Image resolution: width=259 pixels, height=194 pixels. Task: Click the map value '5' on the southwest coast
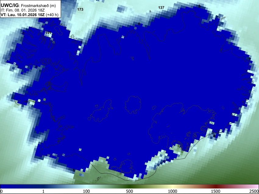[74, 170]
